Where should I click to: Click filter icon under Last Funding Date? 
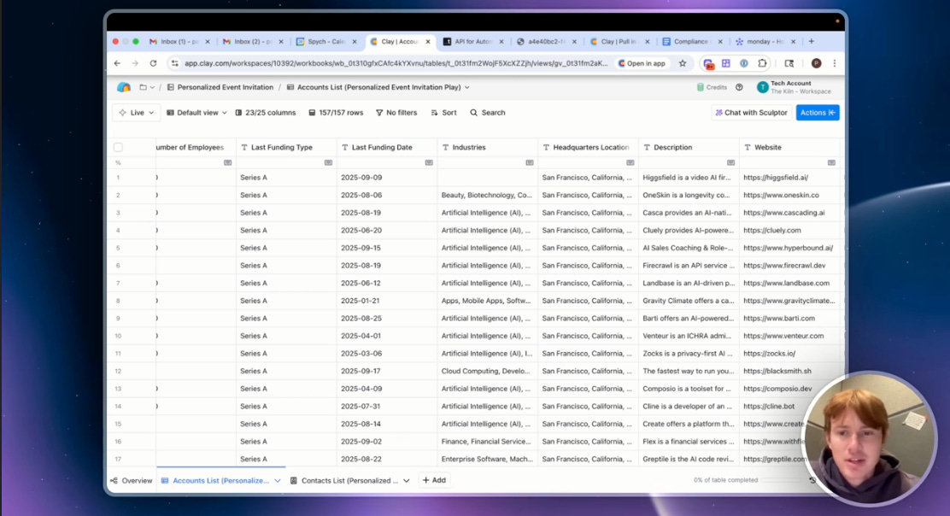(x=428, y=162)
